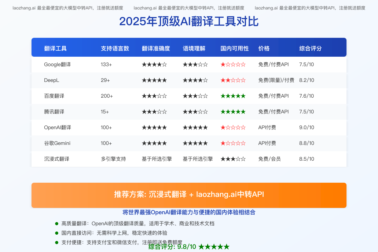
Task: Click OpenAI翻译's 语境理解 five-star rating
Action: (195, 128)
